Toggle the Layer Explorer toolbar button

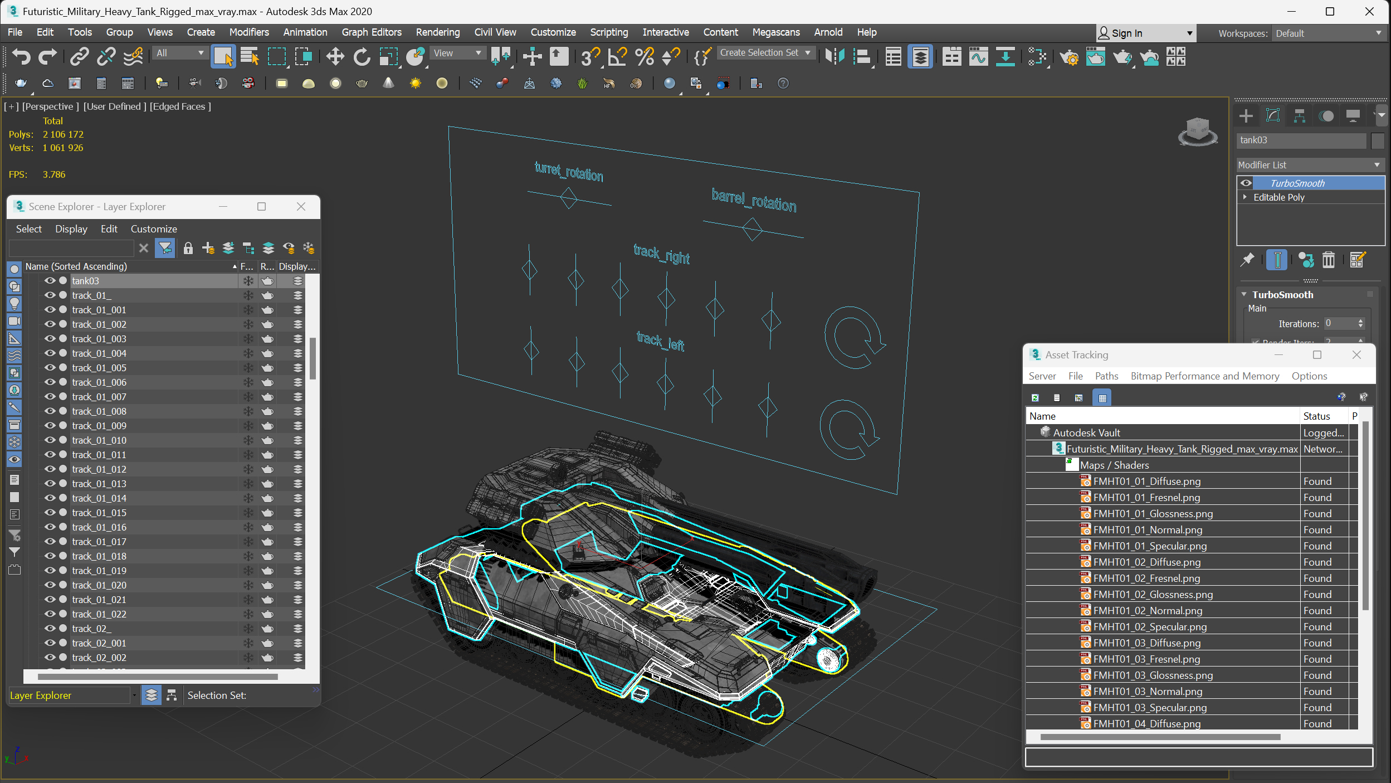pyautogui.click(x=920, y=56)
